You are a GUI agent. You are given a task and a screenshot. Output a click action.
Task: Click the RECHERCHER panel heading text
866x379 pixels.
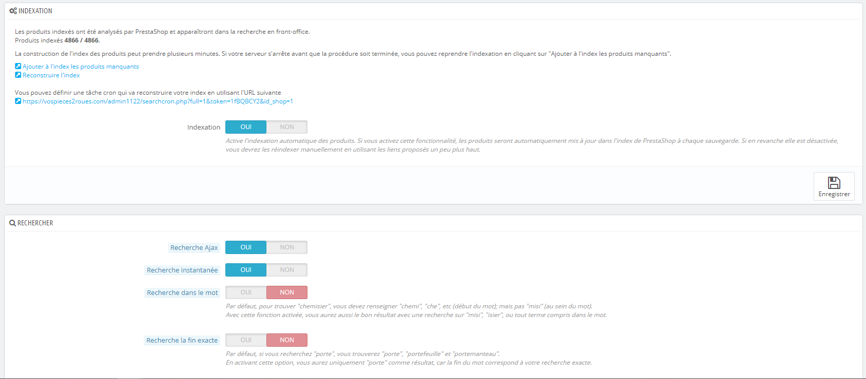coord(35,223)
